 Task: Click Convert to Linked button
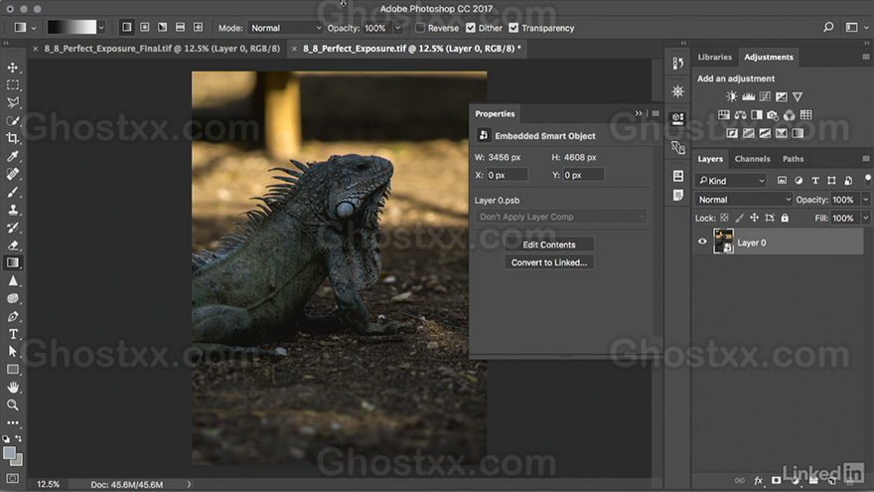pyautogui.click(x=549, y=262)
